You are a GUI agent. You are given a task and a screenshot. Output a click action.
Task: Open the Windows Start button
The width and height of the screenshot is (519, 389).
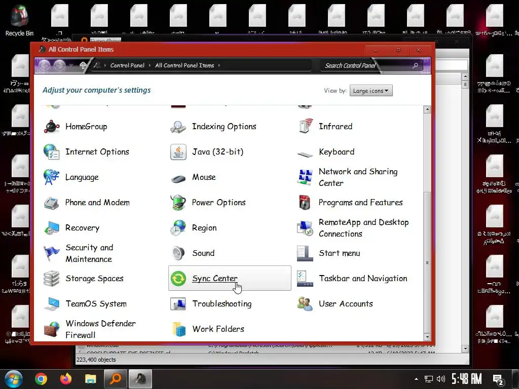[x=14, y=379]
